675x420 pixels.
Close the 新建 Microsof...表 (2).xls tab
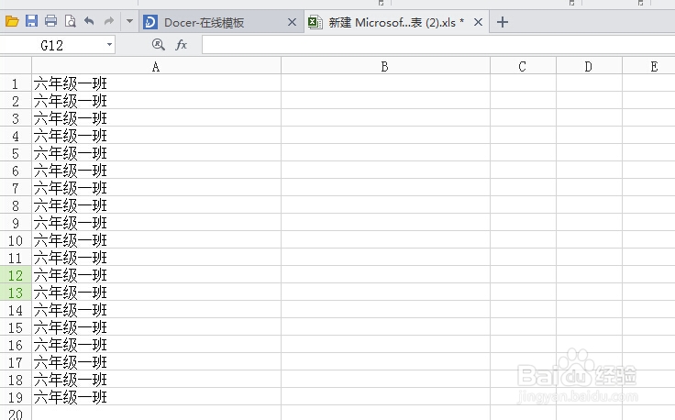[x=478, y=22]
